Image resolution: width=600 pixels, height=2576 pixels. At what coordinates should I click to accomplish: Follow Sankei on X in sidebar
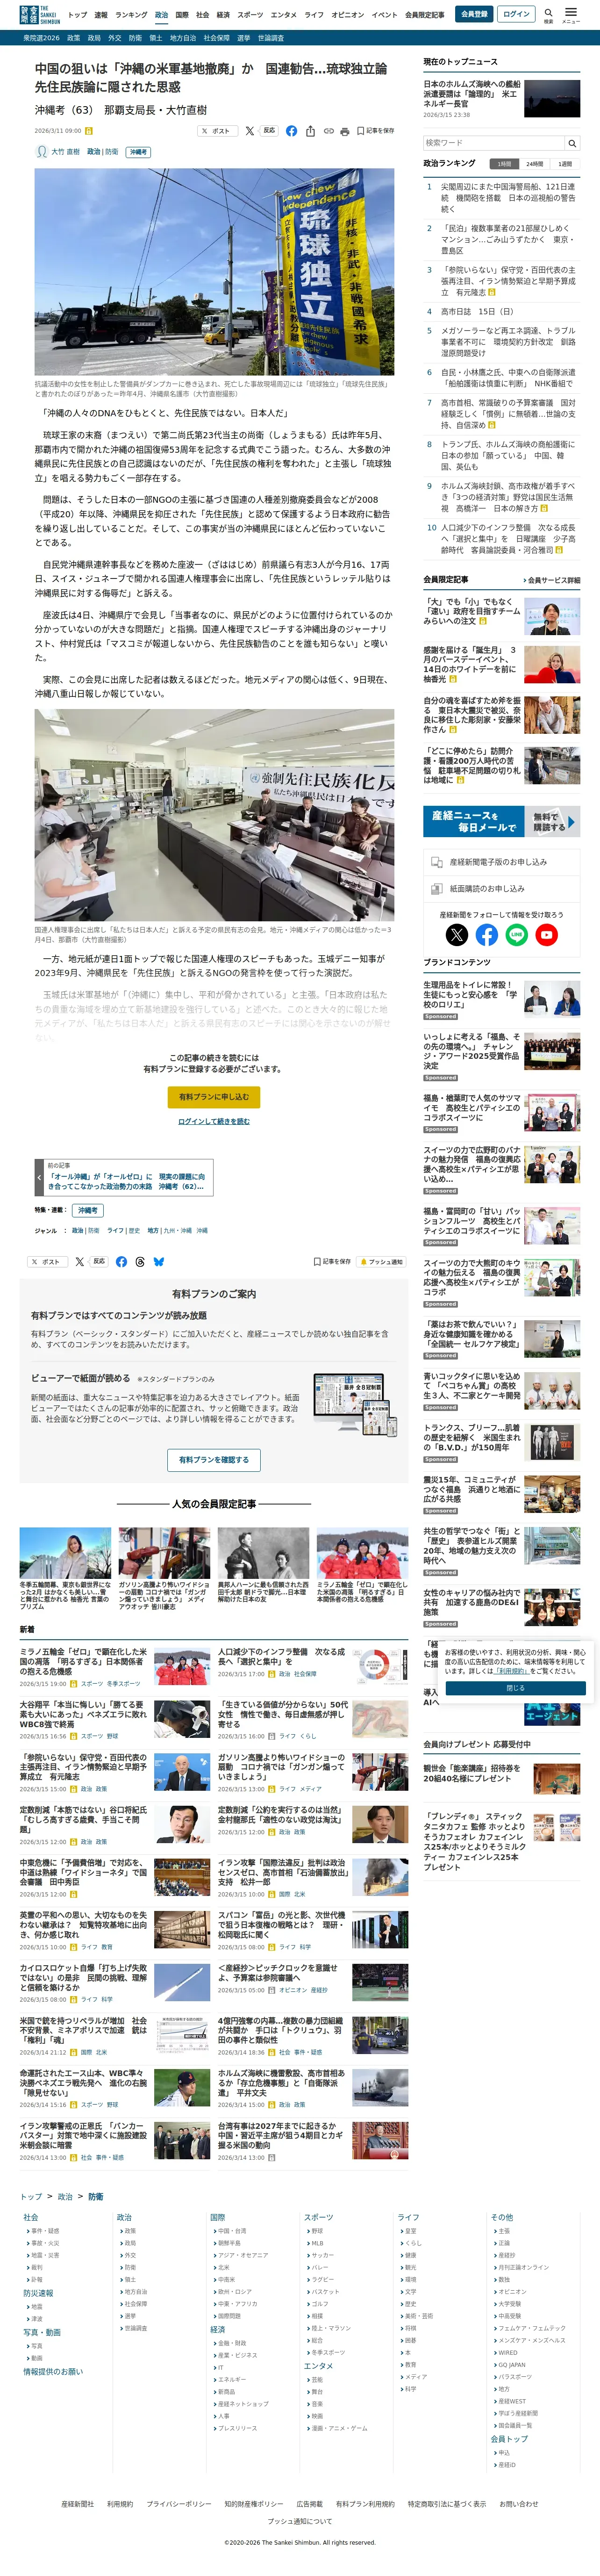click(456, 935)
